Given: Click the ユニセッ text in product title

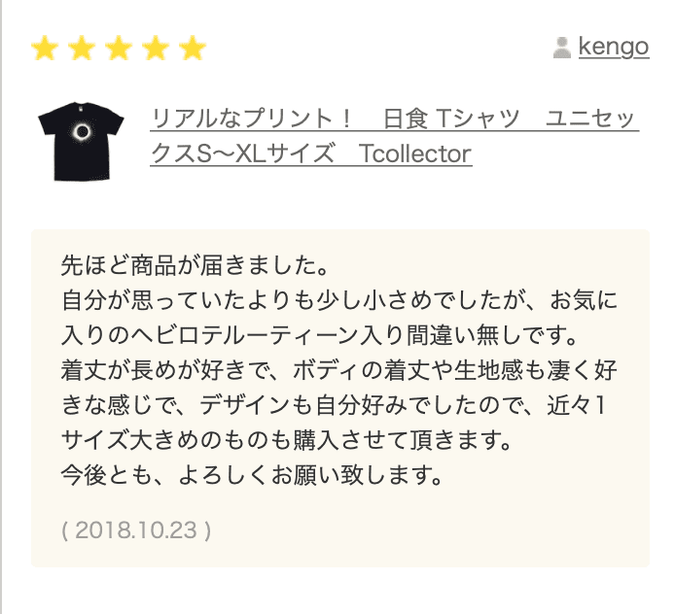Looking at the screenshot, I should [591, 119].
